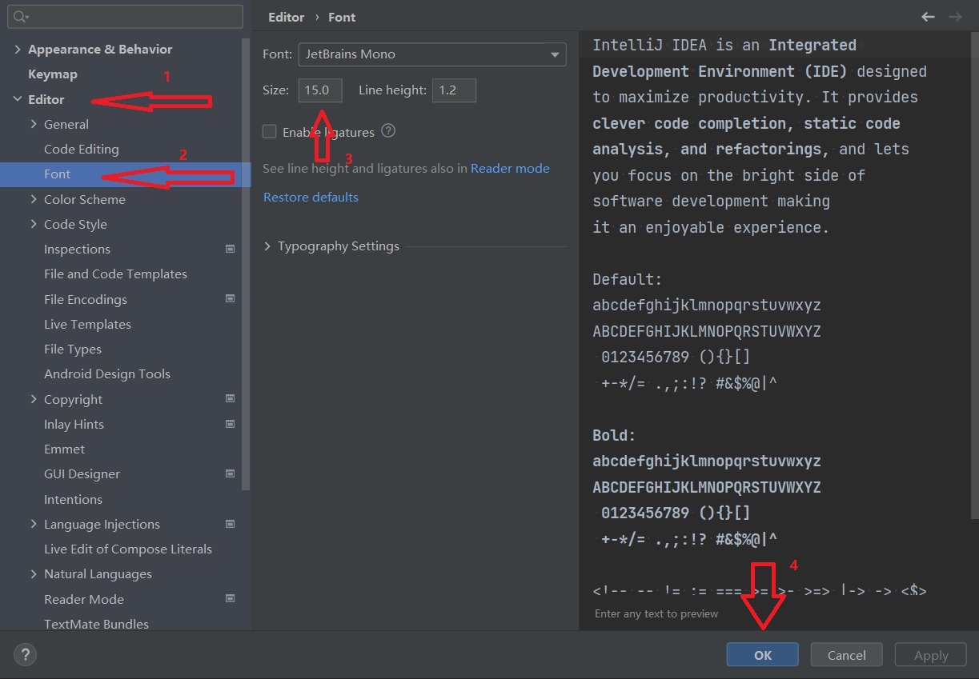Select Code Editing in settings tree

point(81,149)
